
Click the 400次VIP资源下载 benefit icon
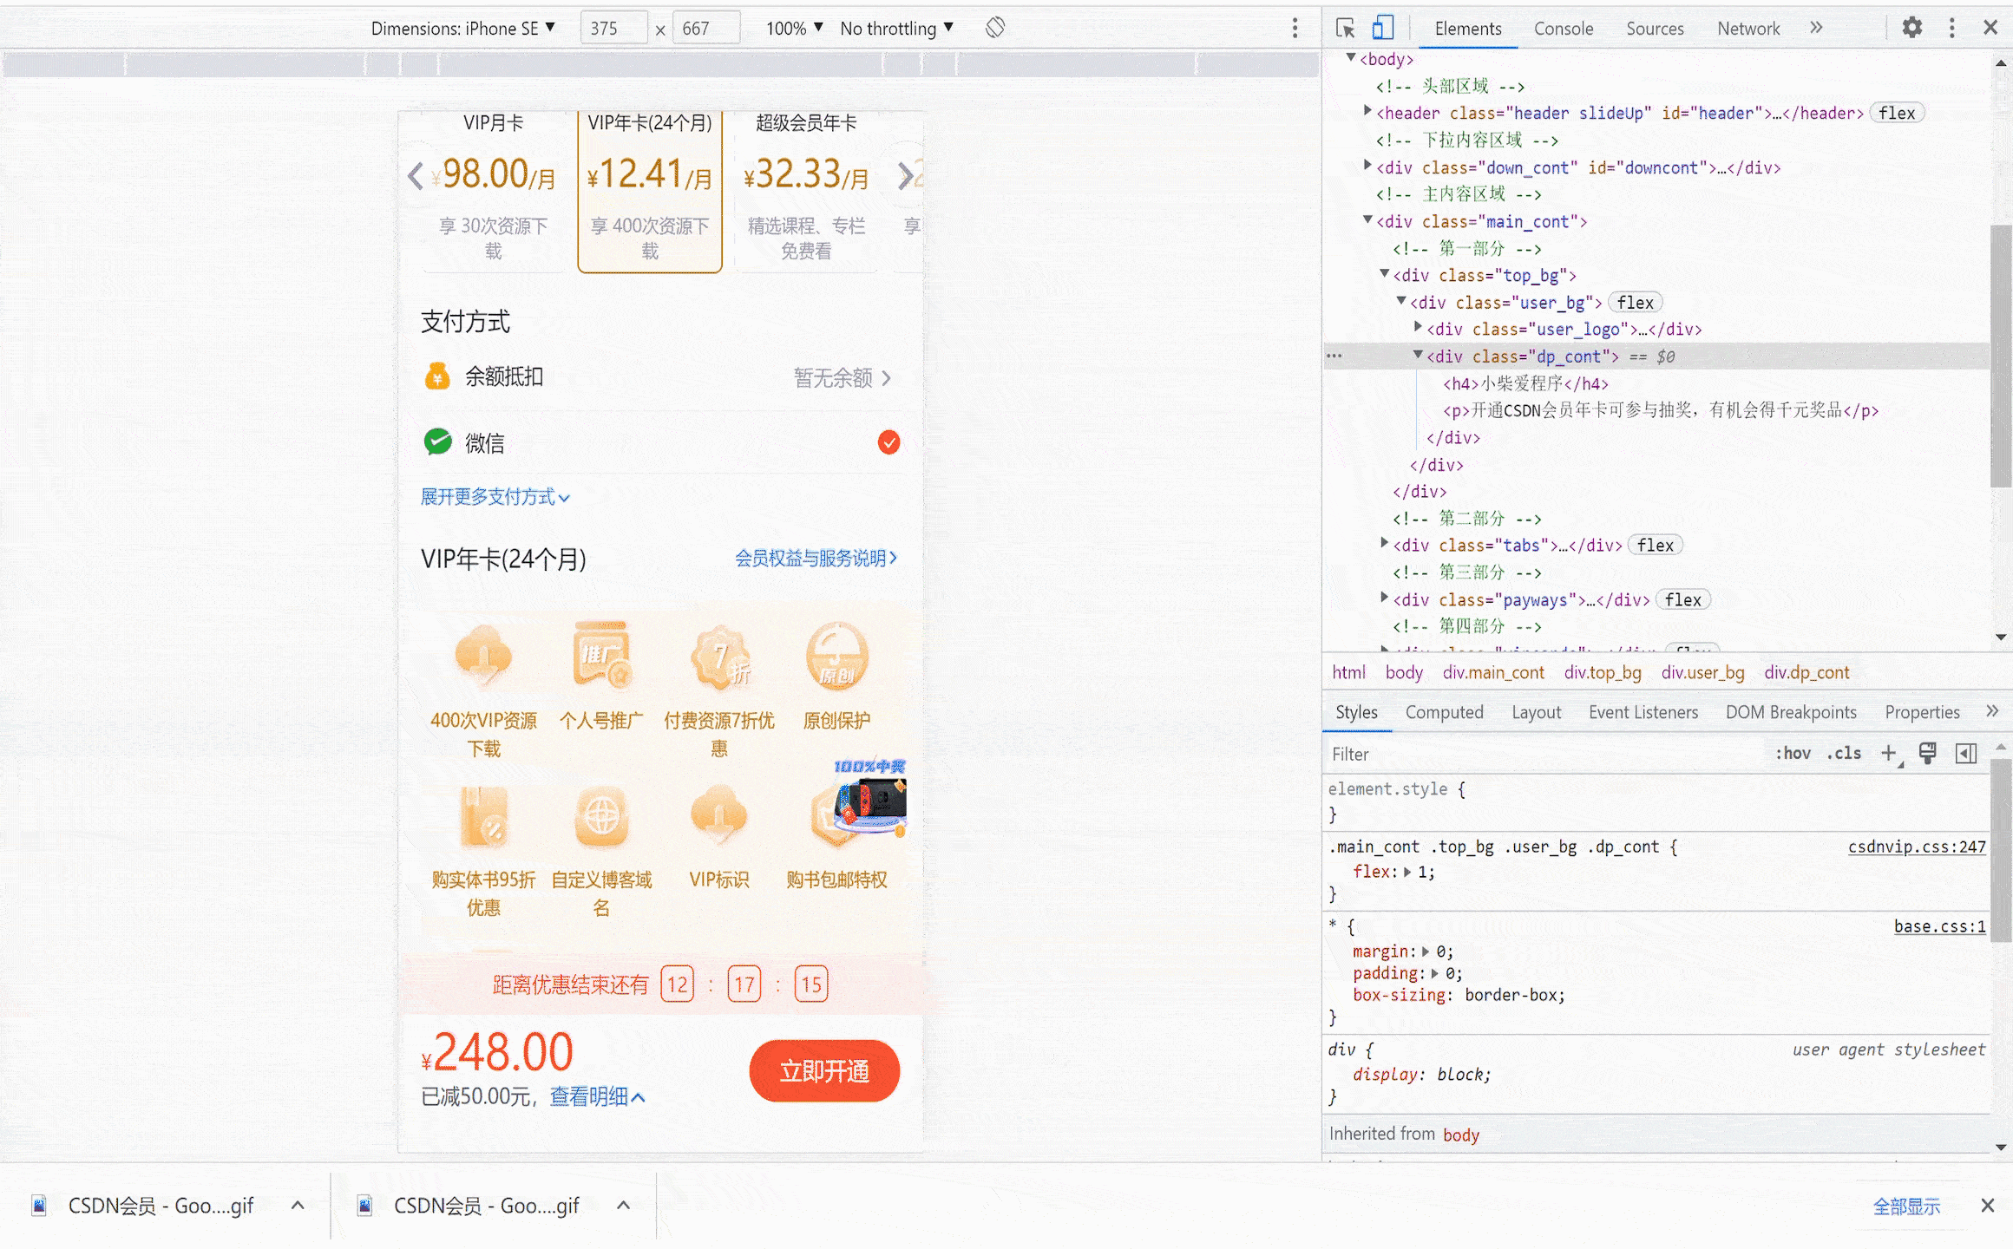(484, 656)
